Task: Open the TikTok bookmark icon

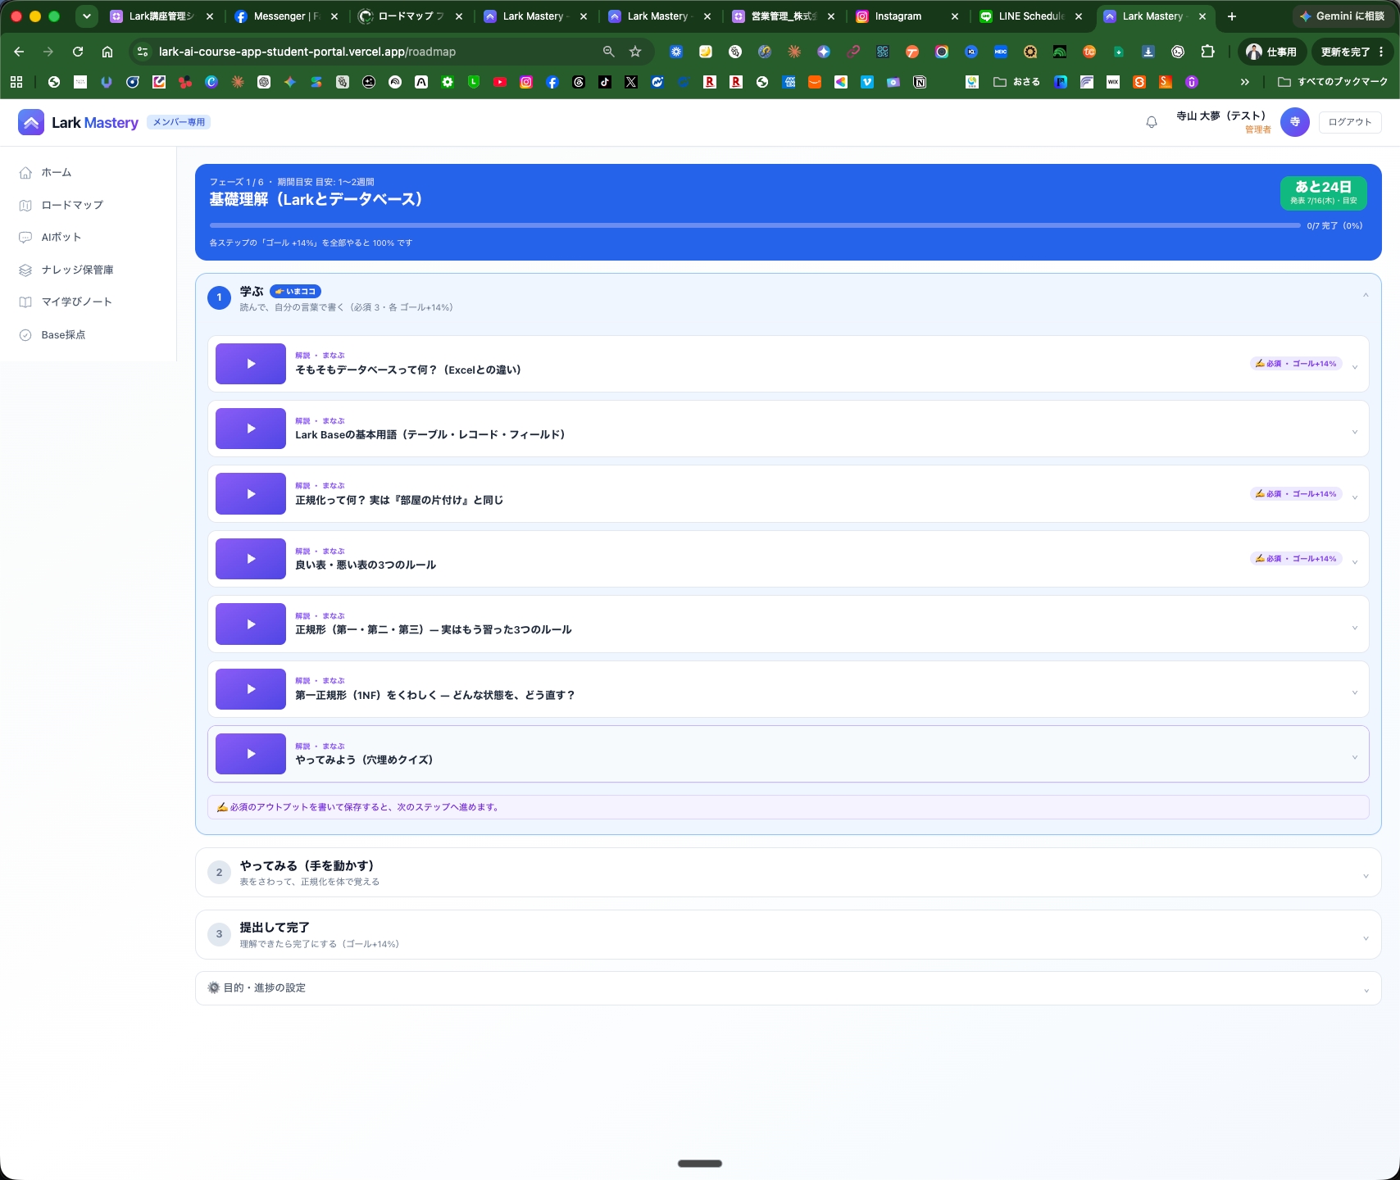Action: click(605, 82)
